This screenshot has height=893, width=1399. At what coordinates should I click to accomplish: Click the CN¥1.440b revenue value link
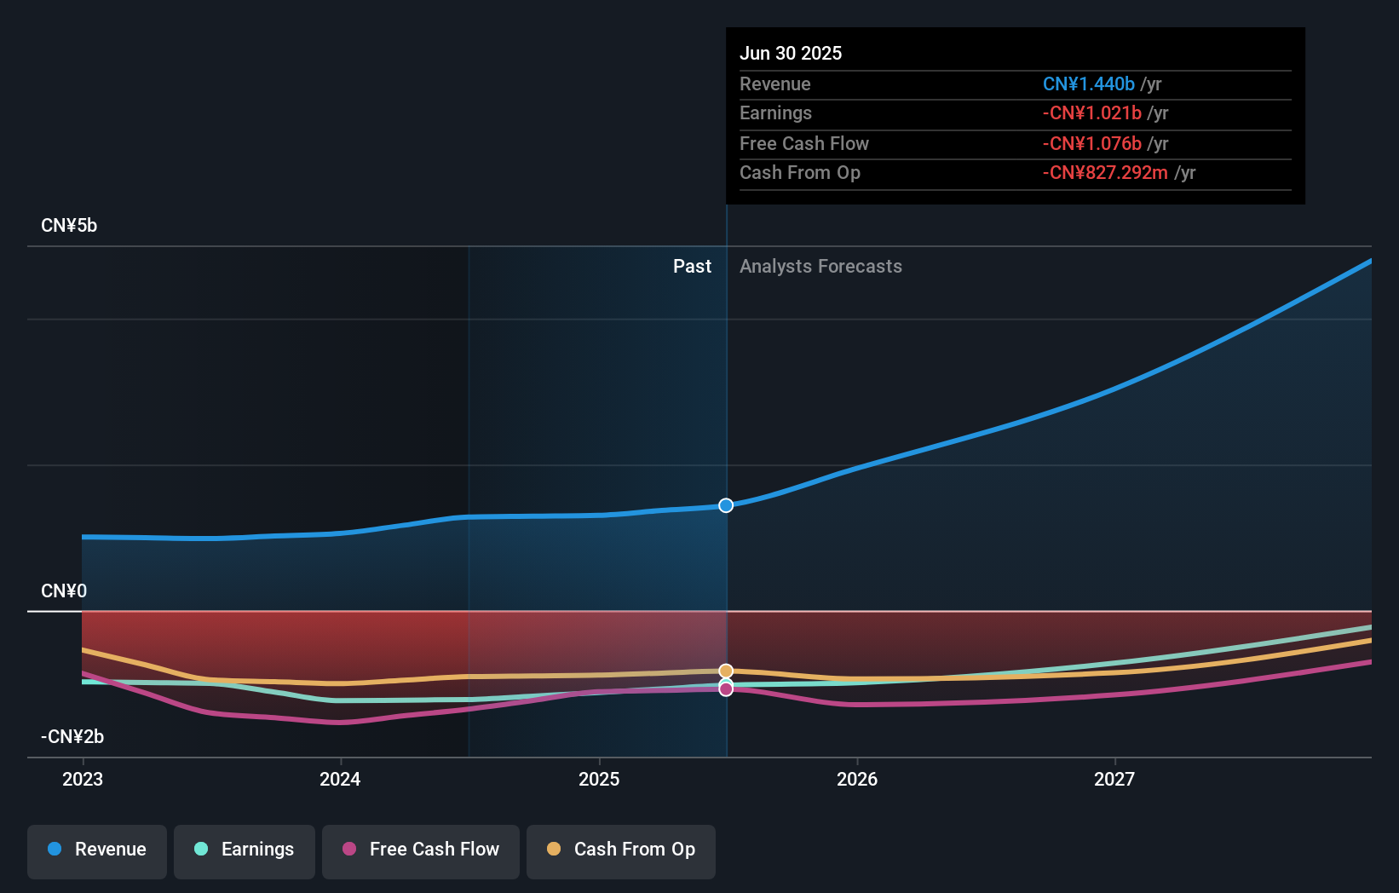(x=1089, y=84)
